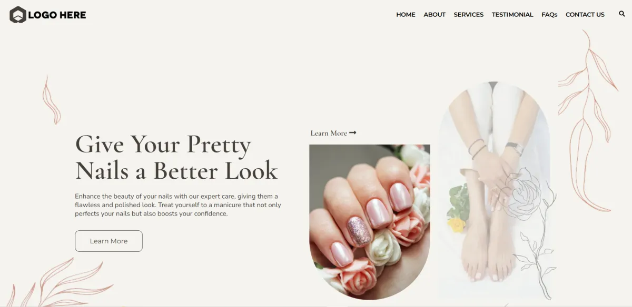Open the pink manicure nails photo

coord(370,222)
